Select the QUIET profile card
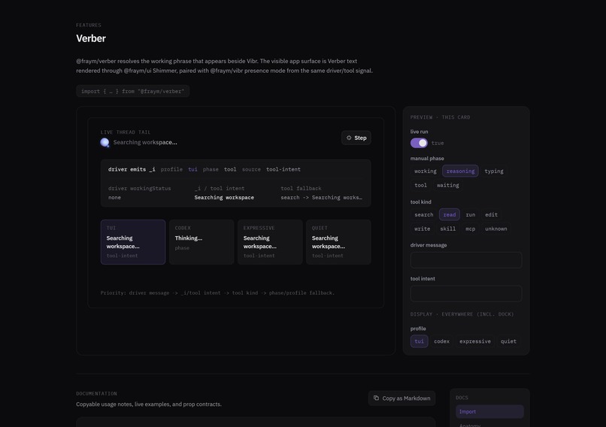Image resolution: width=606 pixels, height=427 pixels. (338, 242)
